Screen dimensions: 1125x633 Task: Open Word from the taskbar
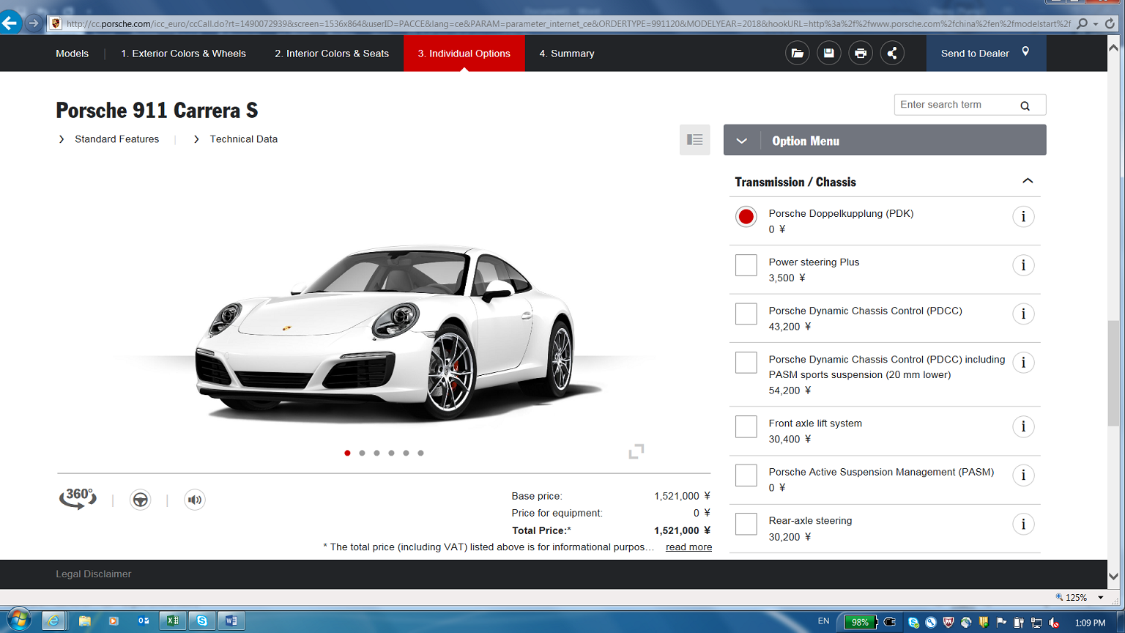tap(231, 621)
